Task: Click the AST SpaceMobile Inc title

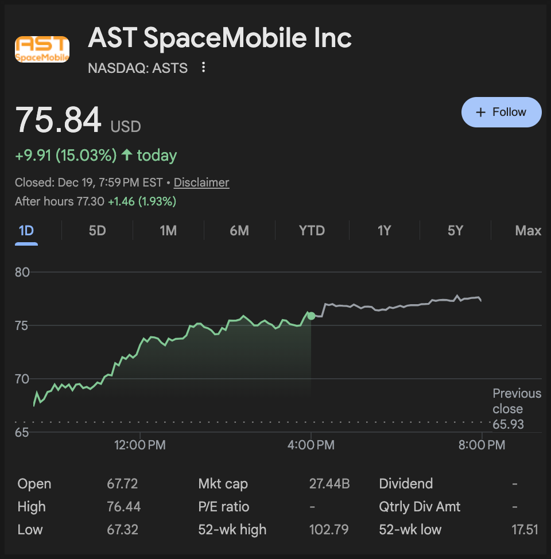Action: [220, 38]
